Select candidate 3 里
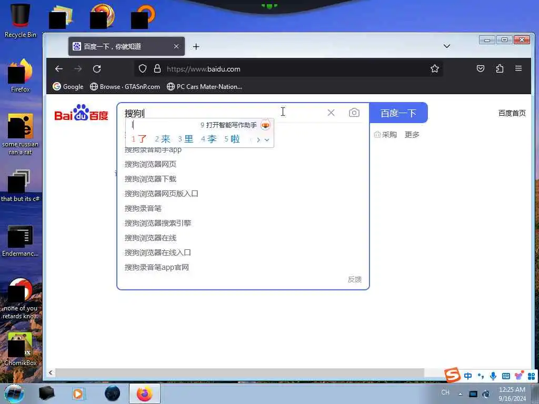The image size is (539, 404). [186, 139]
